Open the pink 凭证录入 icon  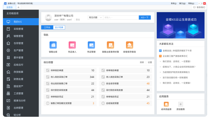point(72,45)
